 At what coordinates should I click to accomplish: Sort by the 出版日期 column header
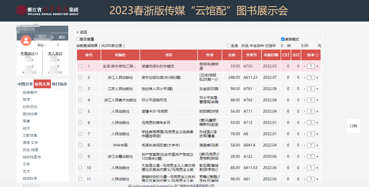(271, 55)
